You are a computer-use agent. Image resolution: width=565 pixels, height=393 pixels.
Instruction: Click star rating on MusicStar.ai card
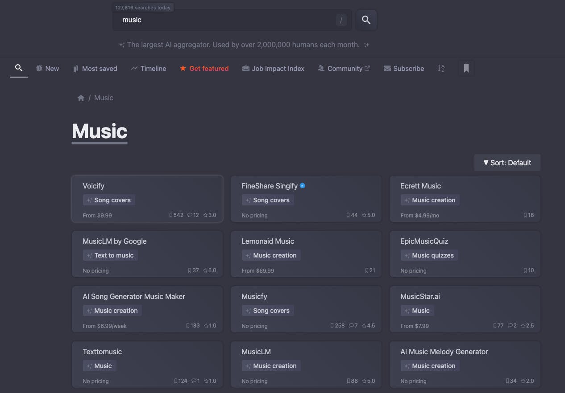click(x=528, y=326)
